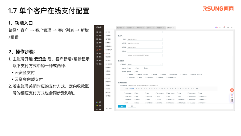Click the blue save button at form bottom
Image resolution: width=241 pixels, height=136 pixels.
click(122, 106)
